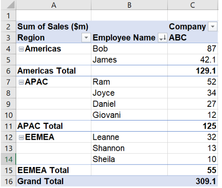Select the APAC Total value 125

[x=193, y=126]
